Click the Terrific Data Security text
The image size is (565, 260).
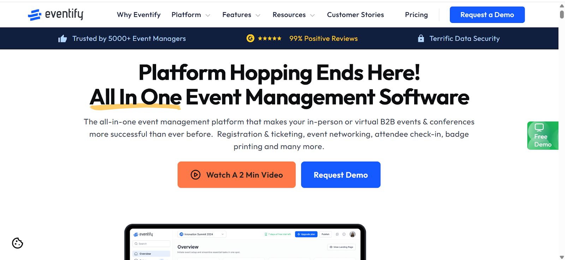(x=464, y=38)
